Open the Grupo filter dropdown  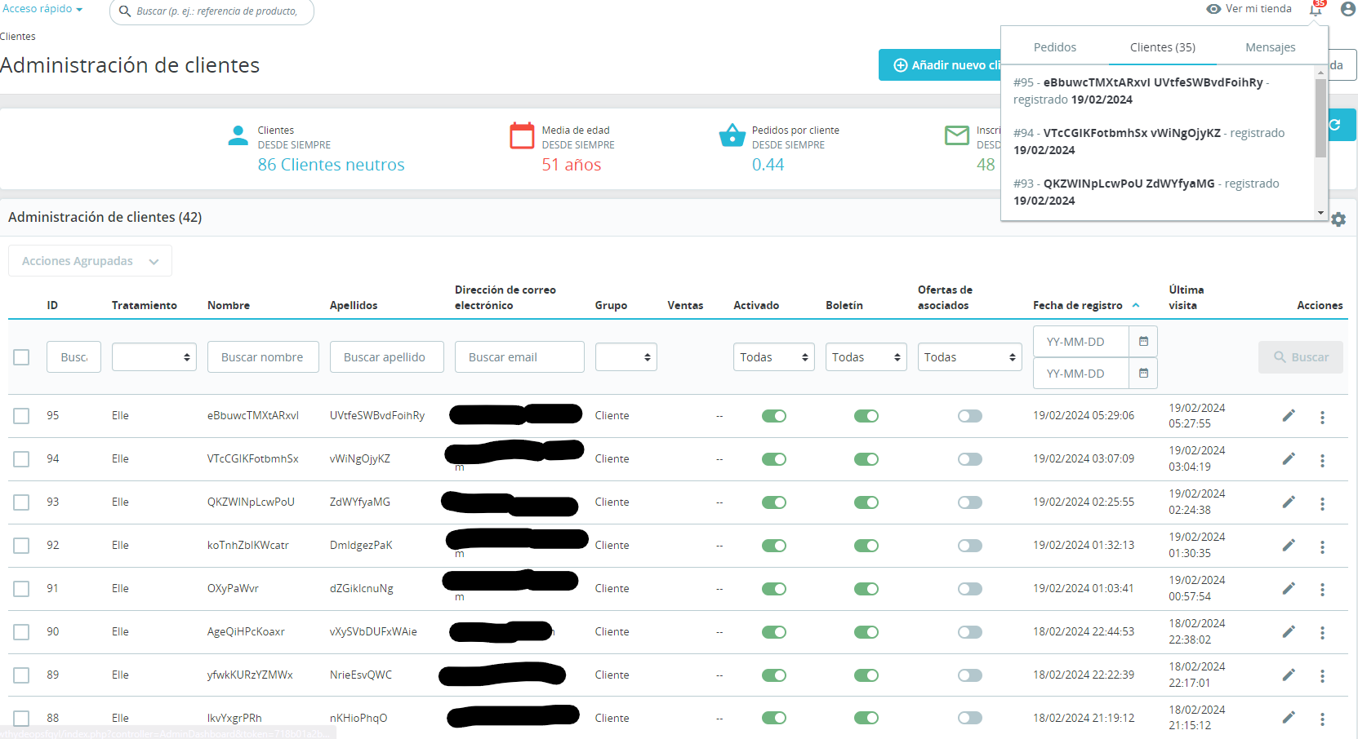(626, 357)
